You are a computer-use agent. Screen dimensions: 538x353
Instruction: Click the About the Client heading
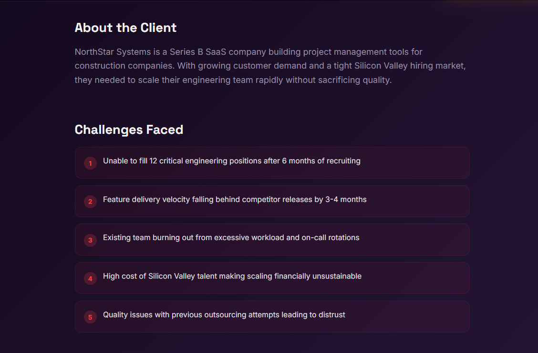tap(125, 28)
